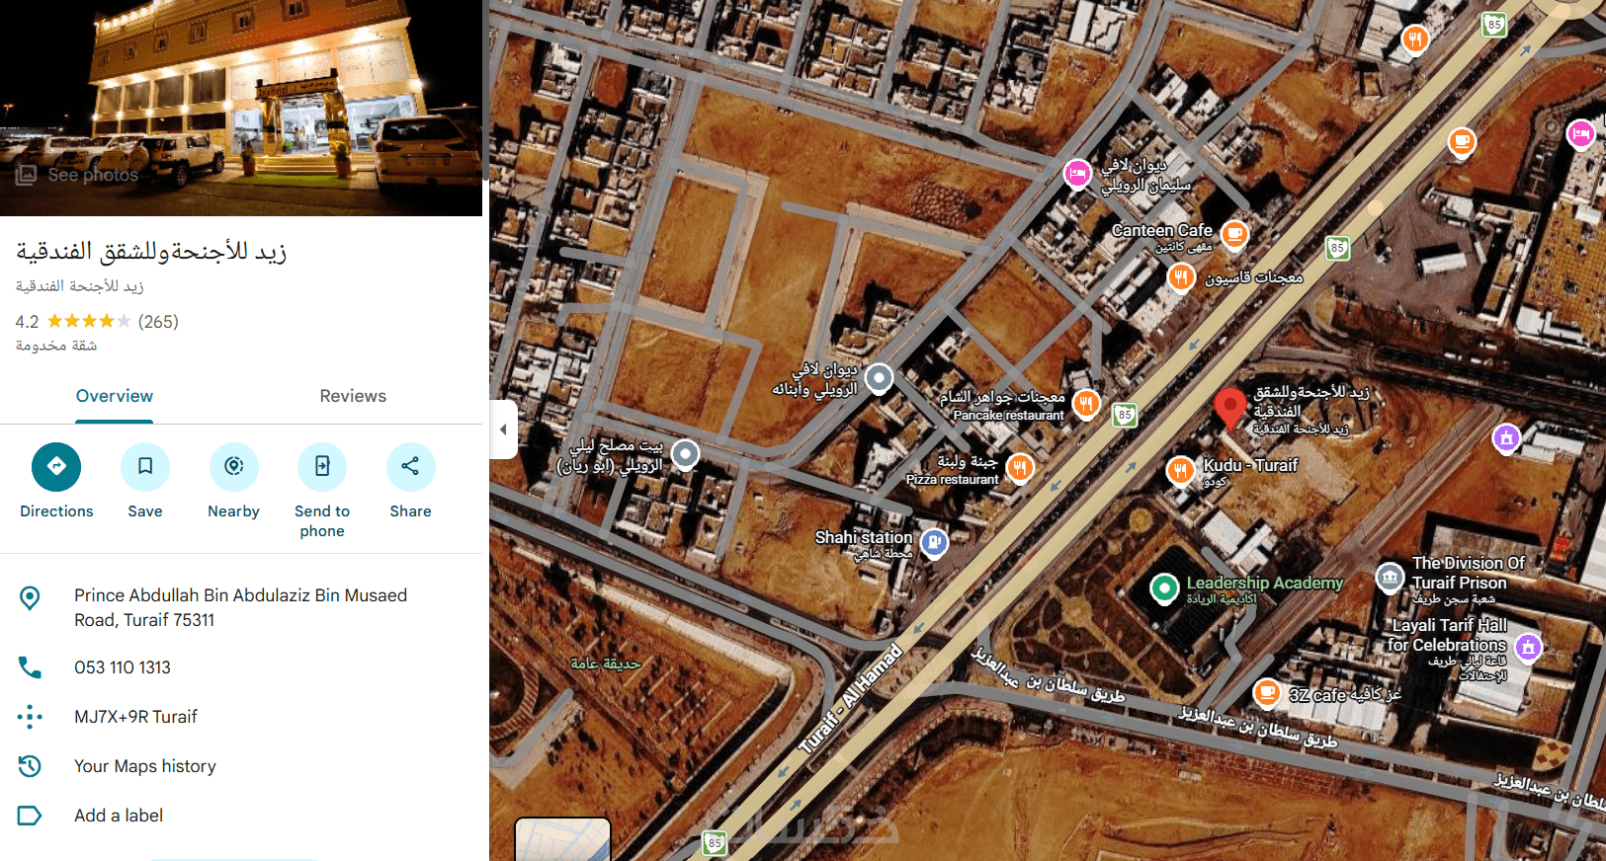
Task: Click the Turaif - Al Hamad road label
Action: click(x=851, y=698)
